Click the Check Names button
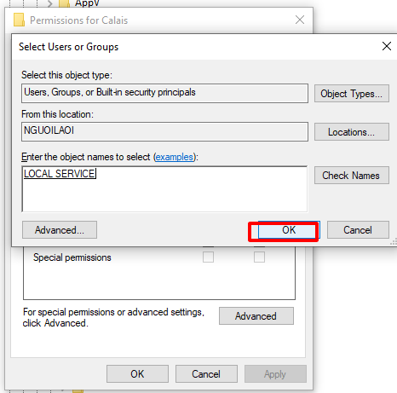 click(351, 176)
